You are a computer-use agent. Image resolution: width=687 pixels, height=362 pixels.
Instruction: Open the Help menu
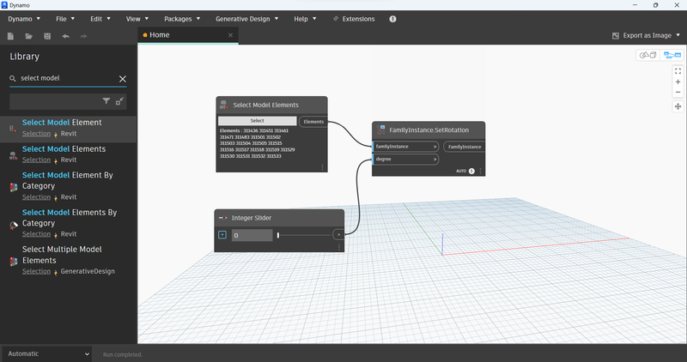pos(305,19)
